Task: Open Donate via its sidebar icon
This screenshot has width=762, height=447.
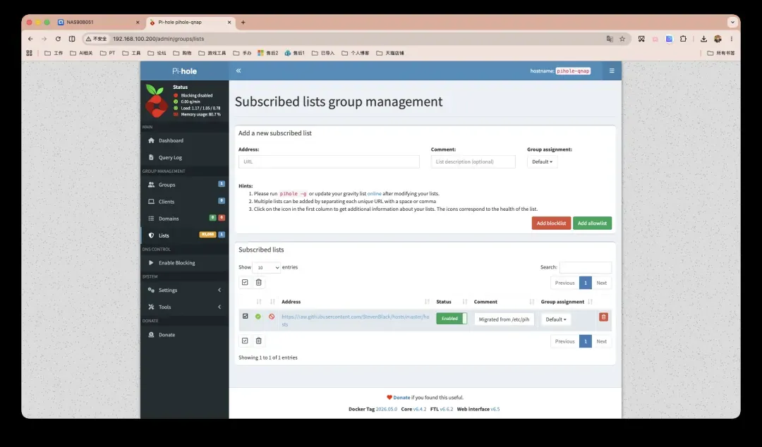Action: (x=151, y=335)
